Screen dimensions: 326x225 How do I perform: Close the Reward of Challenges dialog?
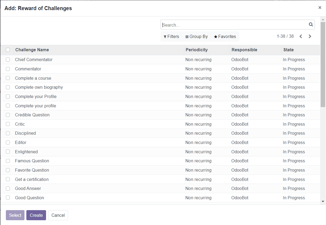pos(320,8)
